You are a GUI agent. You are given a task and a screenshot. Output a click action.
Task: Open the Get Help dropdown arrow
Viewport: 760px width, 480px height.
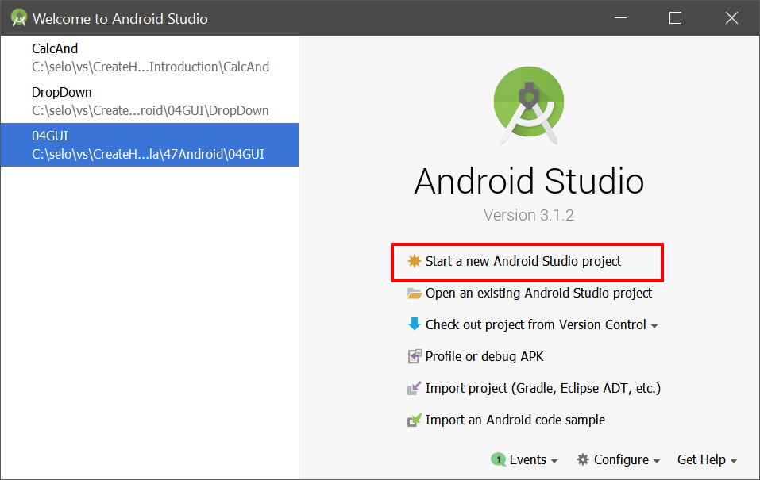(733, 461)
